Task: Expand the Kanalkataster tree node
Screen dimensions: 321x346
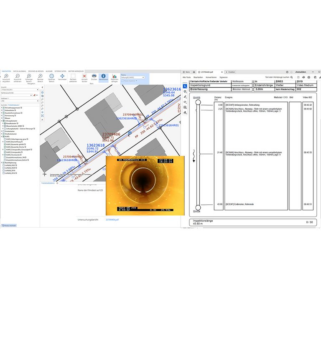Action: (3, 123)
